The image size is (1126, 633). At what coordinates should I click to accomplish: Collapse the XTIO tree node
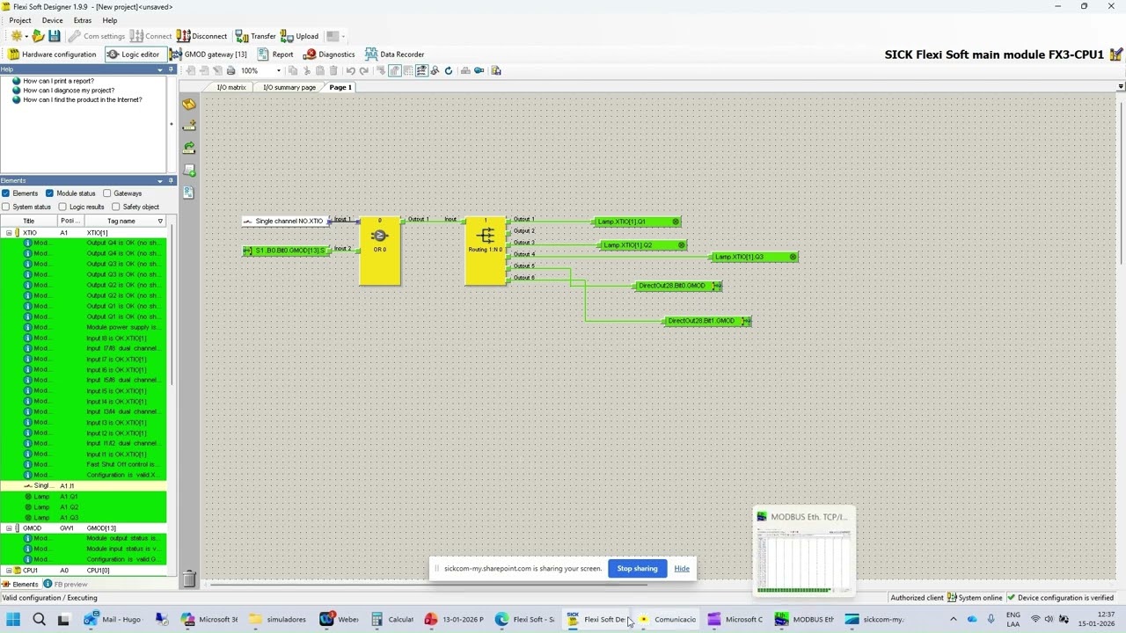coord(9,233)
